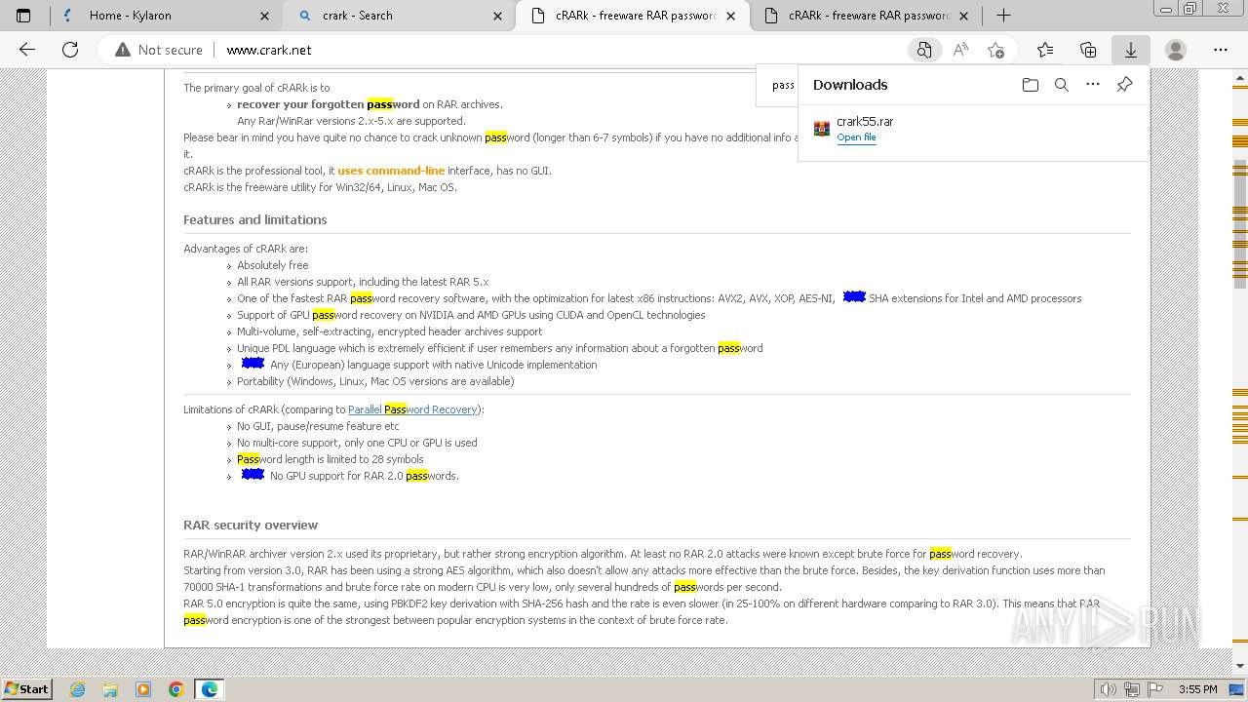Image resolution: width=1248 pixels, height=702 pixels.
Task: Open media player from taskbar
Action: [x=143, y=689]
